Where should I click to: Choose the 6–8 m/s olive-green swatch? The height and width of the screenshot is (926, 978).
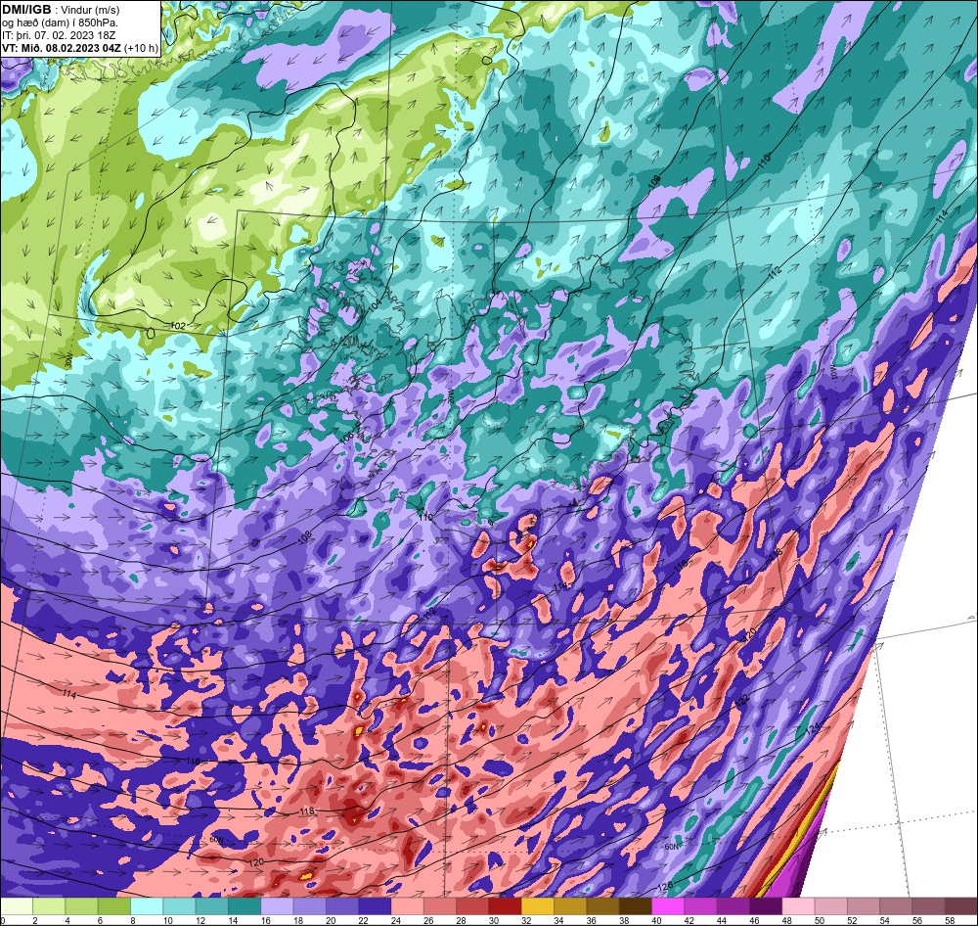click(x=114, y=905)
